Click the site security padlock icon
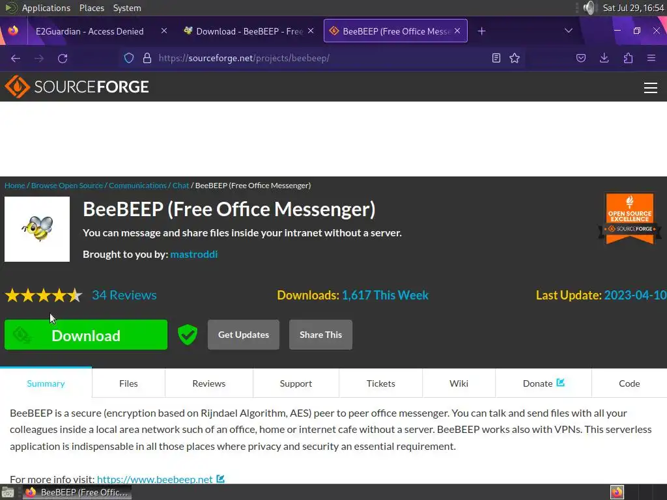 pos(147,58)
